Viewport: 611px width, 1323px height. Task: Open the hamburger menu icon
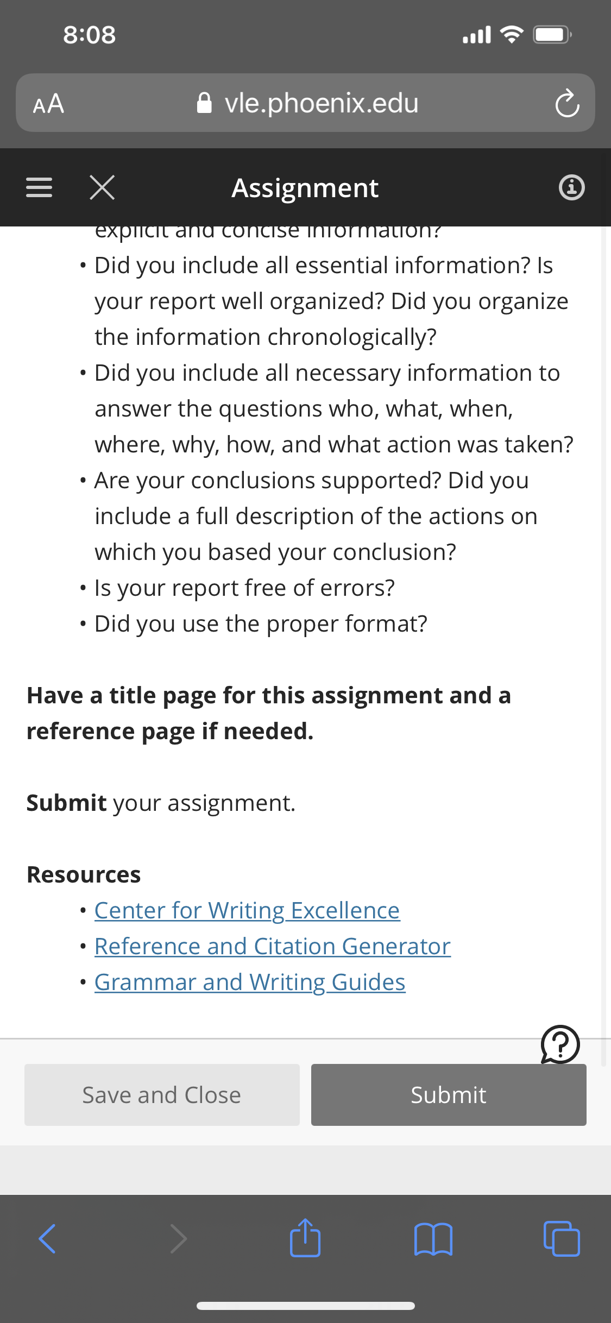pyautogui.click(x=40, y=187)
